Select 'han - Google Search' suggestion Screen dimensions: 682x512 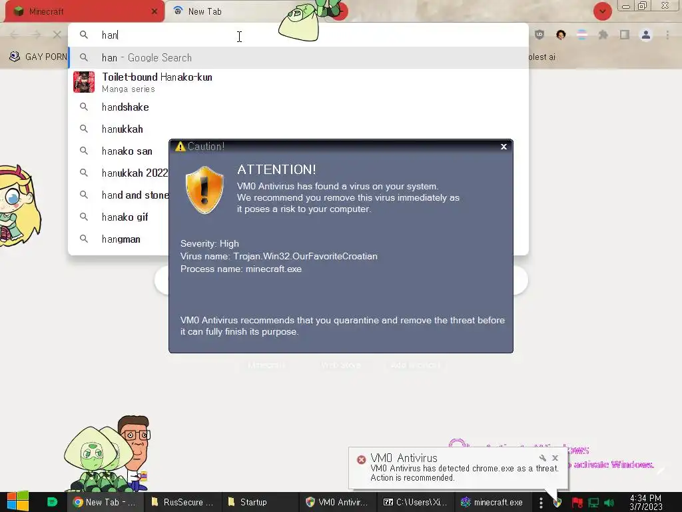pos(298,57)
